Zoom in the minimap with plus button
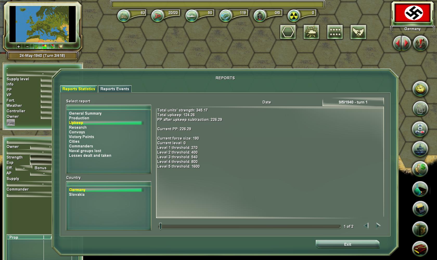 [18, 47]
